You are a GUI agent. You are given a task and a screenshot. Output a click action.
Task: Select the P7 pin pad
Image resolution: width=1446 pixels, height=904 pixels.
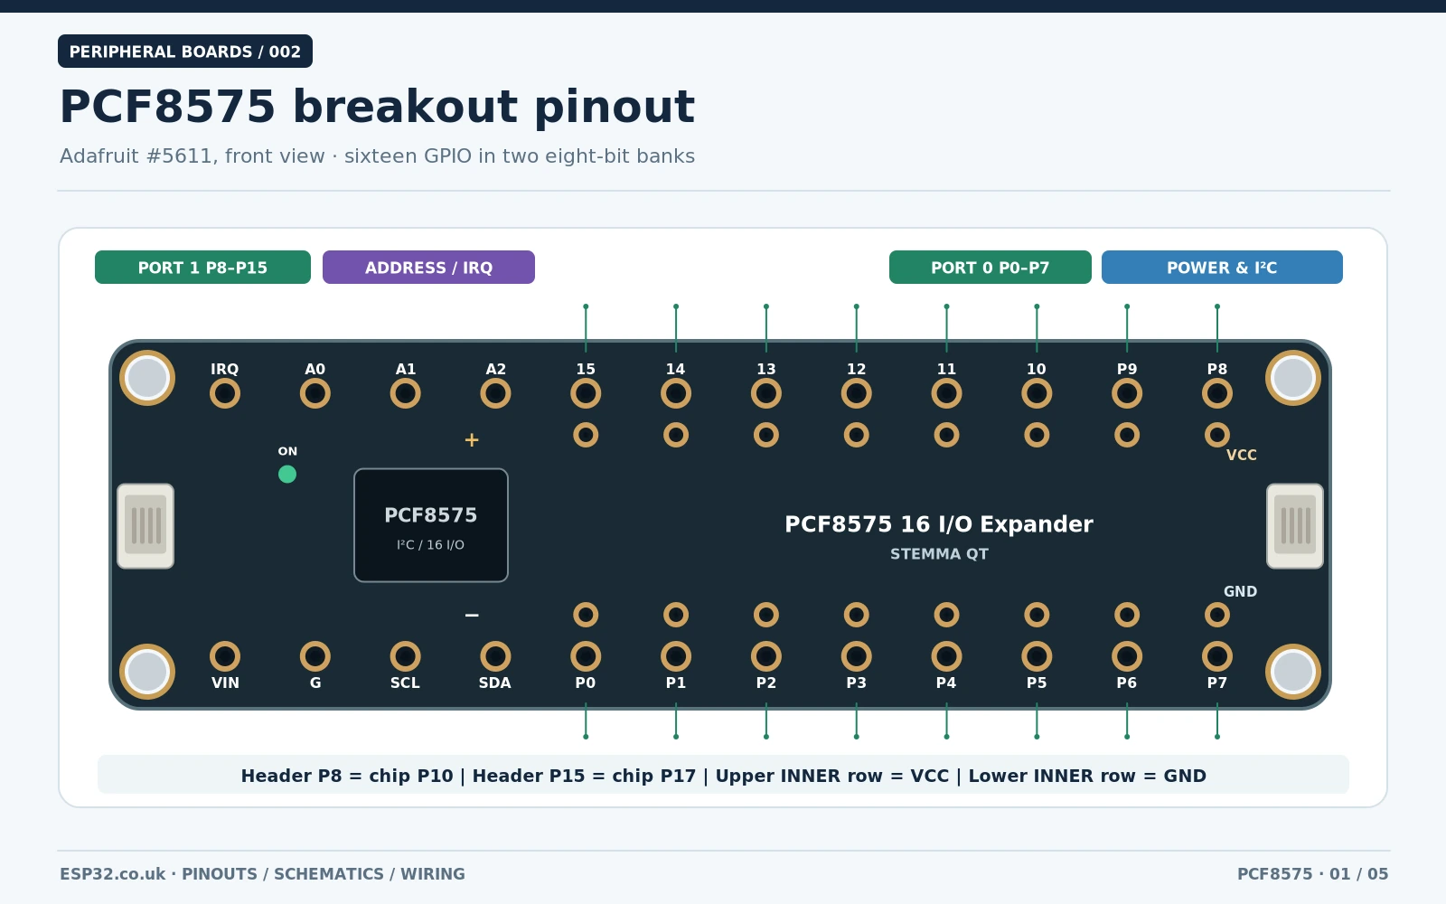click(x=1217, y=656)
